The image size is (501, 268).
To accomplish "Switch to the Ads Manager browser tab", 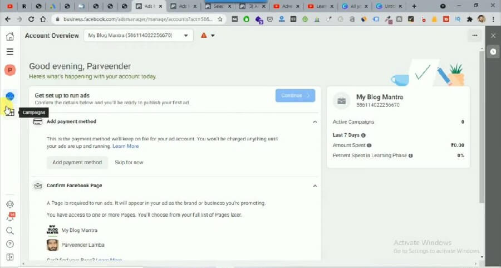I will (x=149, y=7).
